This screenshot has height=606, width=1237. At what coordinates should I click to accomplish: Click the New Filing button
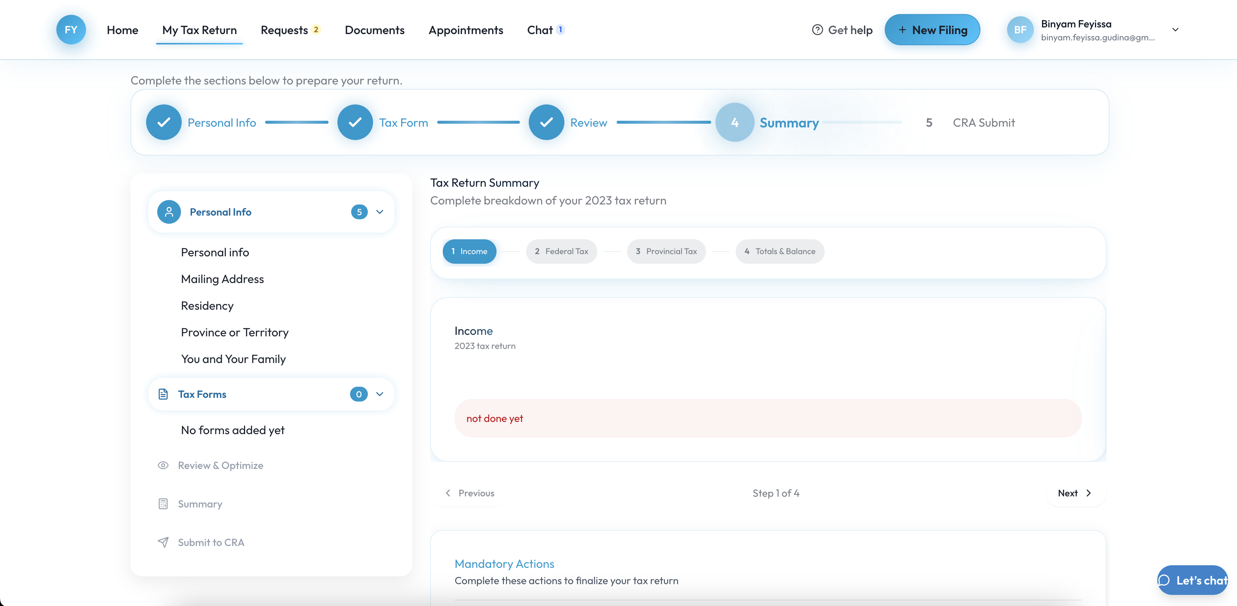tap(932, 30)
